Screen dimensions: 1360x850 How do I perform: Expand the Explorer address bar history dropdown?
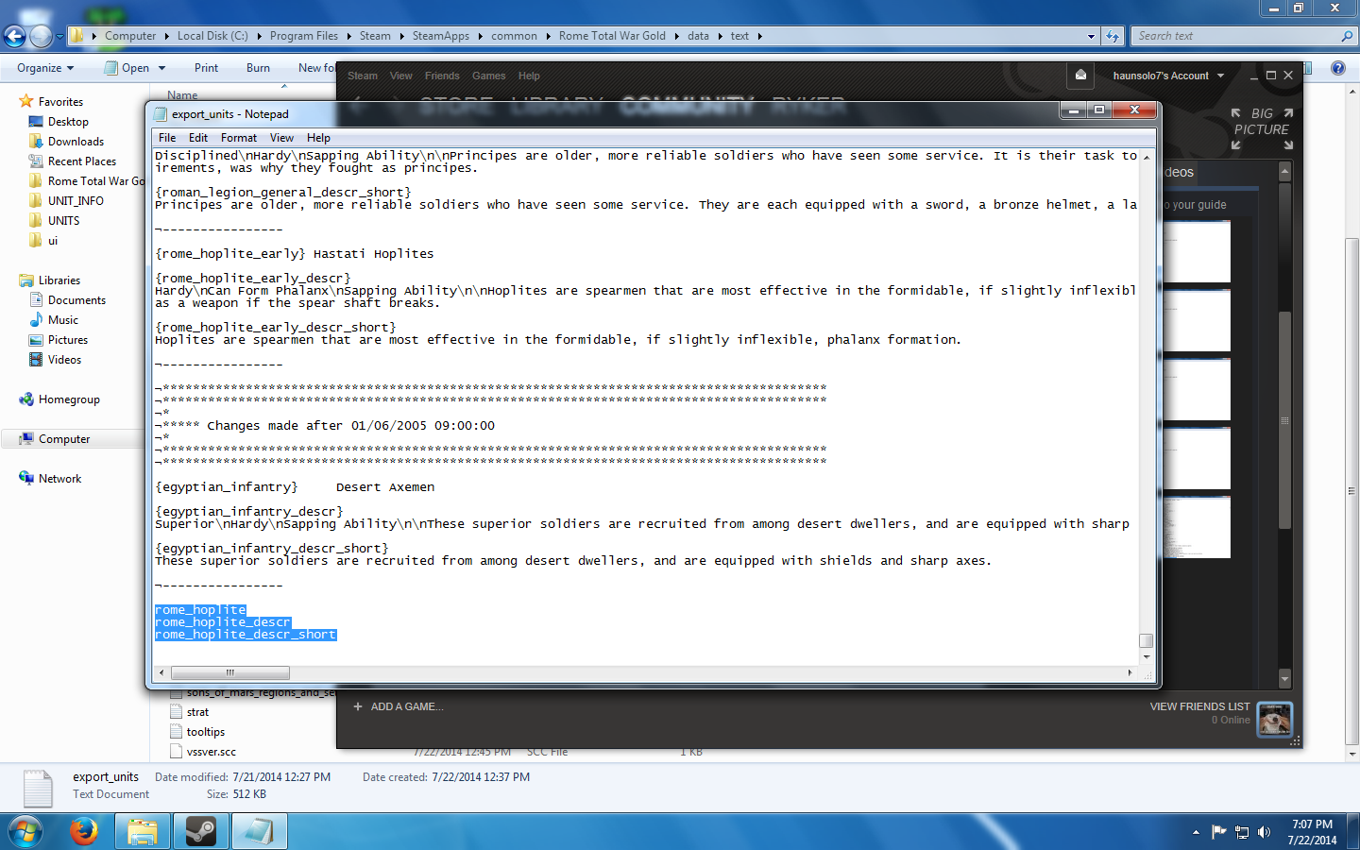pos(1091,36)
